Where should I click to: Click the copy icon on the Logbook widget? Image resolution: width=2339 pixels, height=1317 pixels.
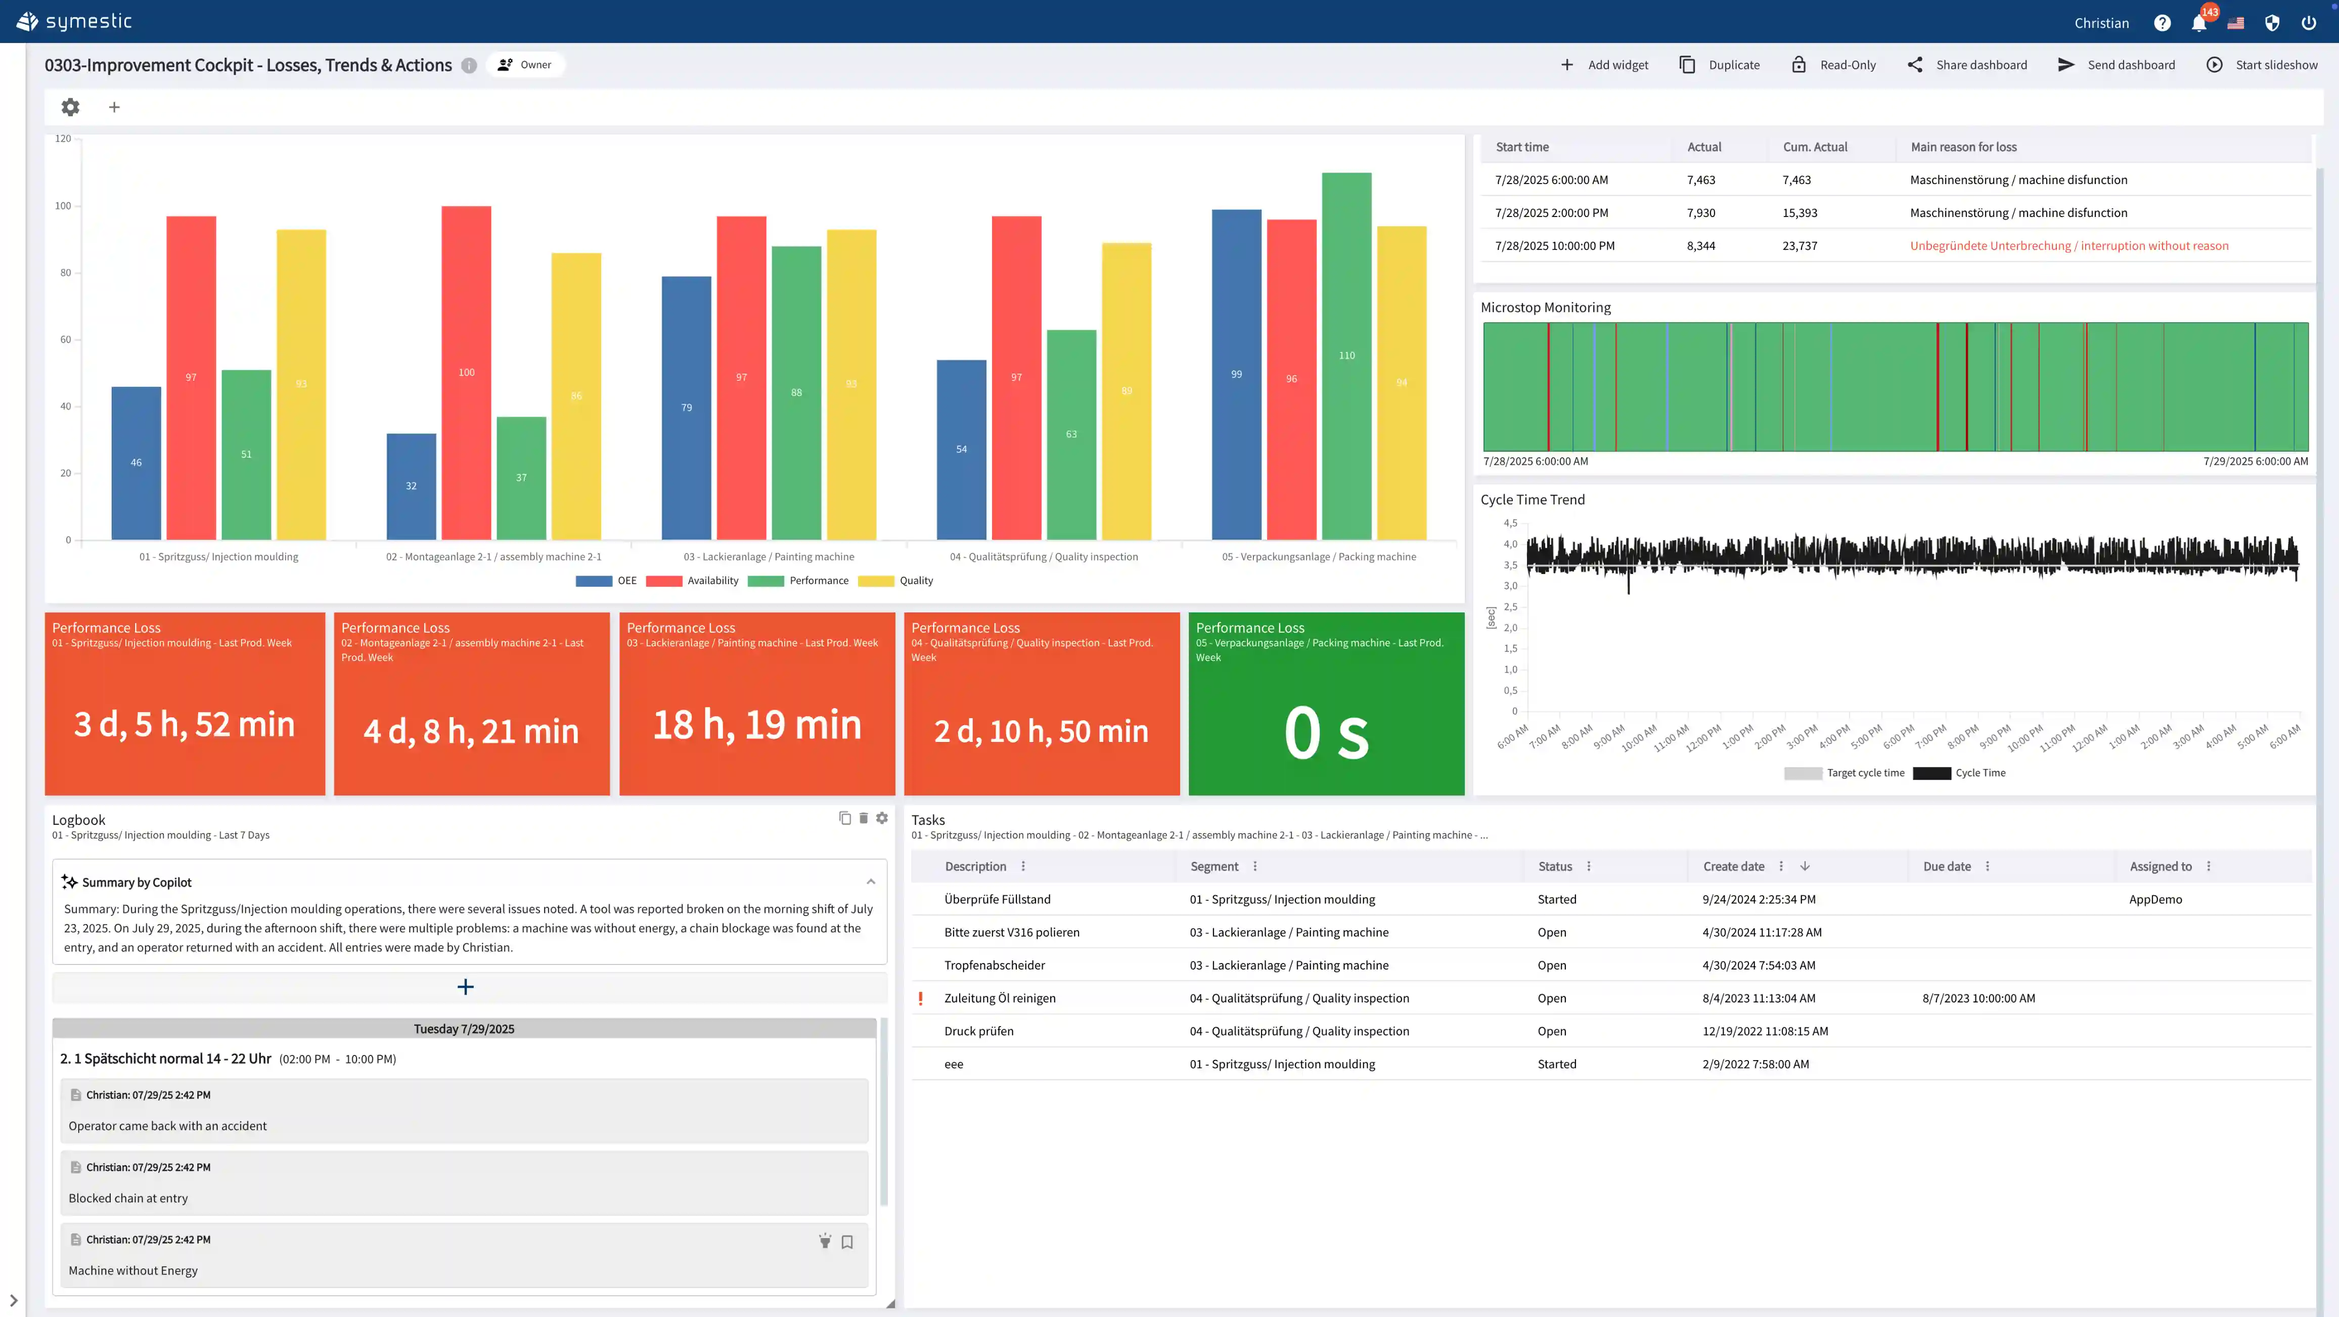point(845,817)
